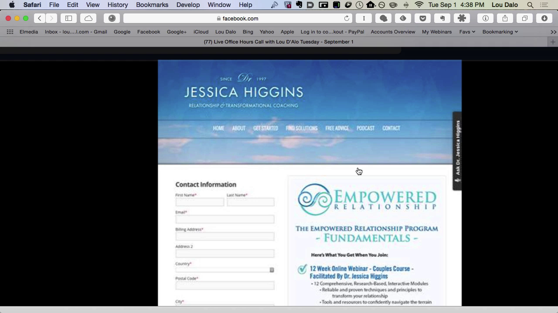Open the Elmedia bookmark
This screenshot has width=558, height=313.
click(x=29, y=32)
